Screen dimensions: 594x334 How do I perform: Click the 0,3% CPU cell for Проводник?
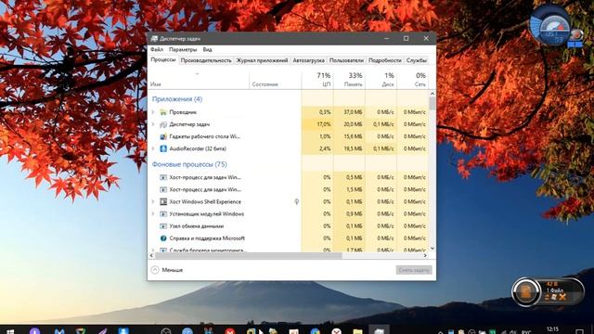coord(317,112)
